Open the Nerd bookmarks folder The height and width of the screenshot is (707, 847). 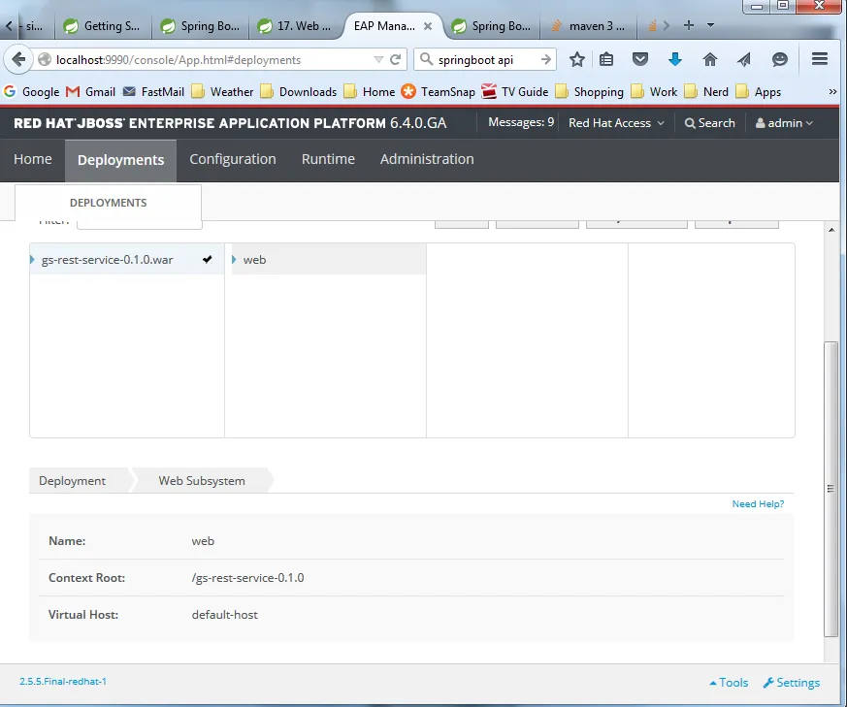point(706,92)
